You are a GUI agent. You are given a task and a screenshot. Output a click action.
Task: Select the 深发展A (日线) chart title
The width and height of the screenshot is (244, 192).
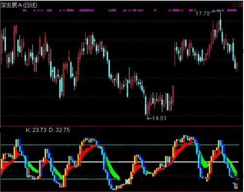(19, 5)
